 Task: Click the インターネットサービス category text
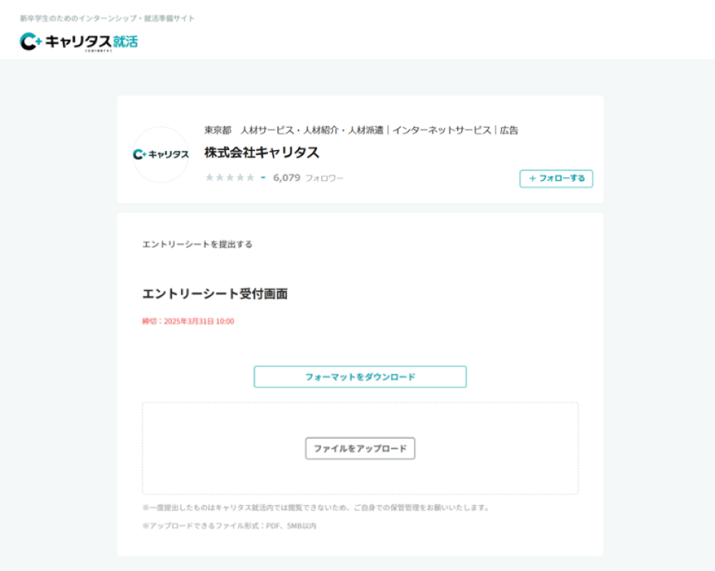coord(441,130)
